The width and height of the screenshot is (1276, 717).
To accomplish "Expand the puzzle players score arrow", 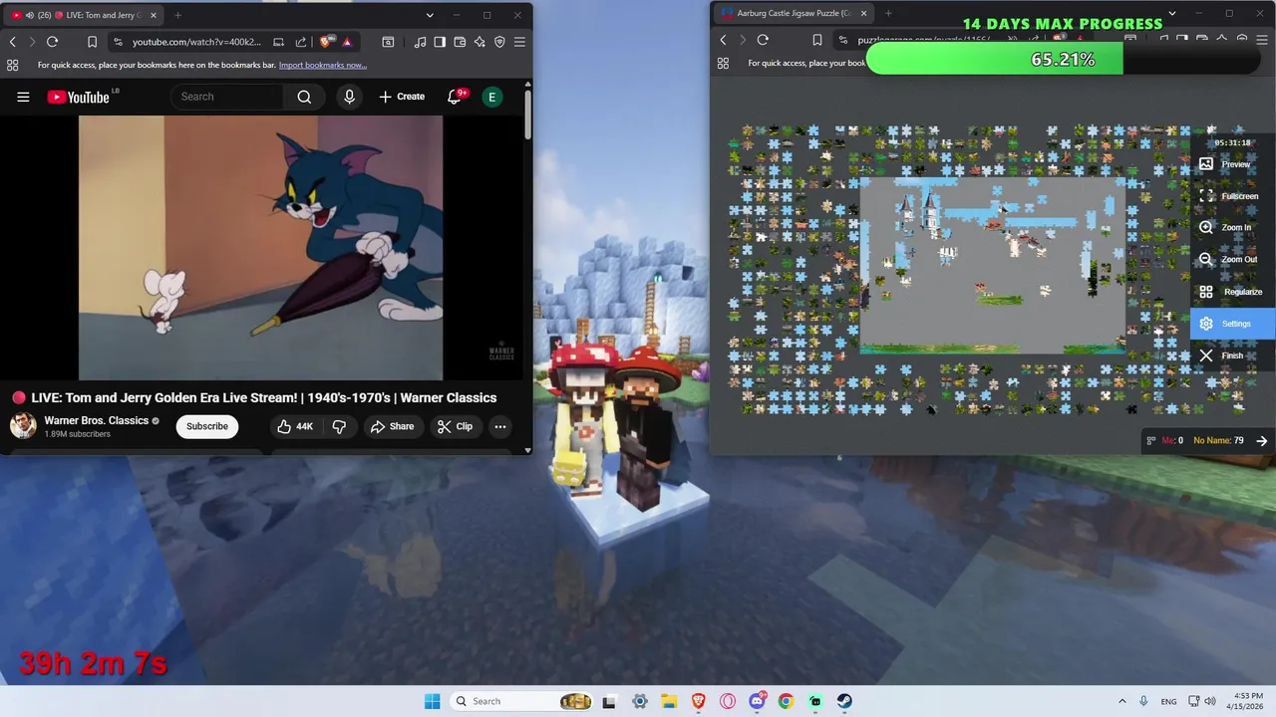I will 1262,440.
